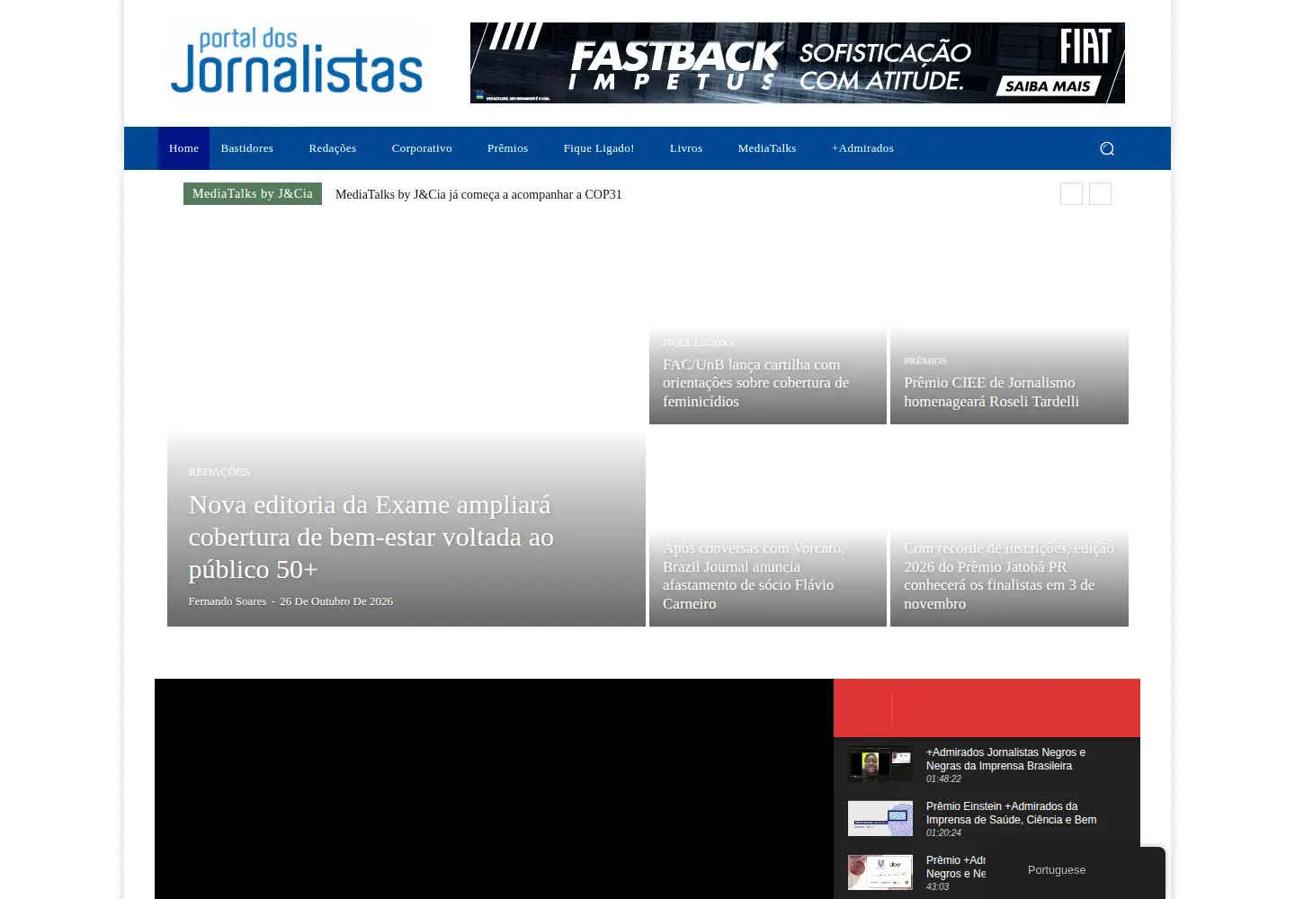The image size is (1295, 899).
Task: Click the Fiat Fastback banner ad
Action: [797, 63]
